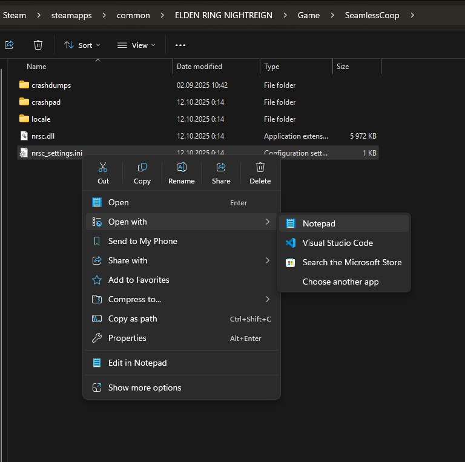The image size is (465, 462).
Task: Expand the Sort dropdown
Action: (82, 45)
